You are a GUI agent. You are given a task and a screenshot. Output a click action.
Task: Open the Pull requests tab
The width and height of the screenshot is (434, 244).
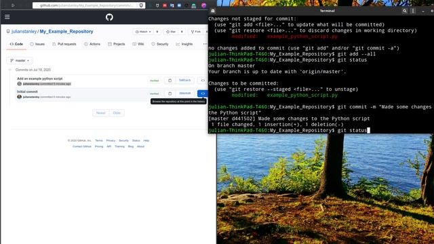[x=64, y=44]
